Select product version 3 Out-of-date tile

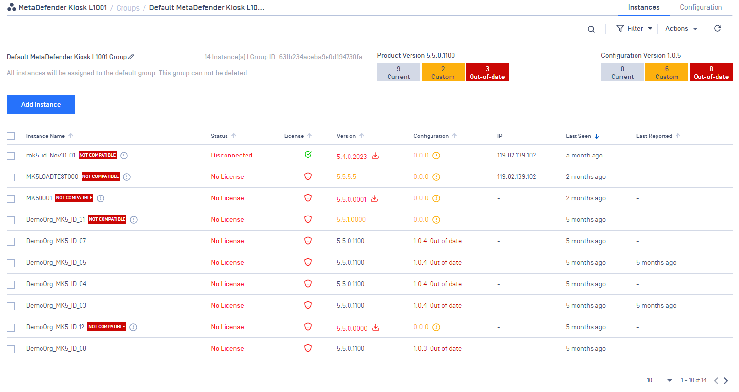(487, 72)
